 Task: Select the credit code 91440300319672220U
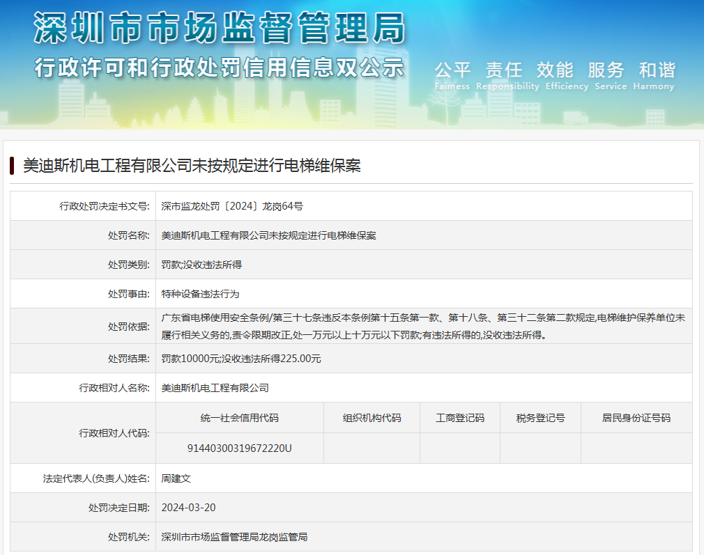point(239,448)
